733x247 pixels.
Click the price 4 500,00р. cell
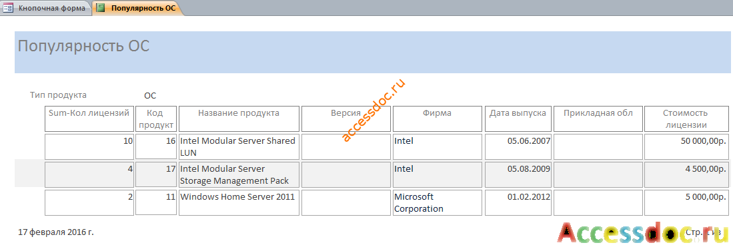click(686, 174)
